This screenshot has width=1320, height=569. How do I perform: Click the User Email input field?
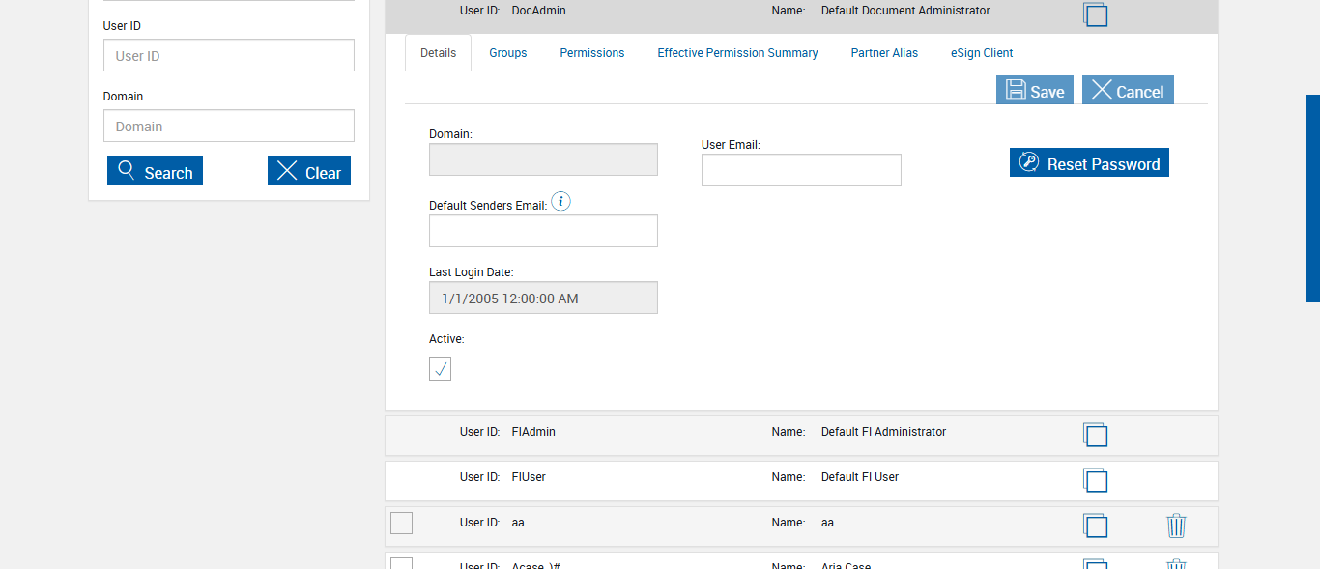click(x=801, y=170)
